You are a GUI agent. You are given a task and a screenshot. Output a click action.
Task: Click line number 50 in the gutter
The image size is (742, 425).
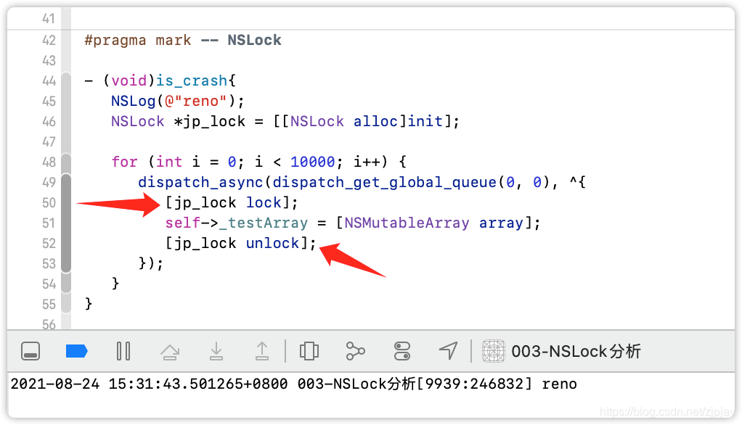tap(49, 203)
